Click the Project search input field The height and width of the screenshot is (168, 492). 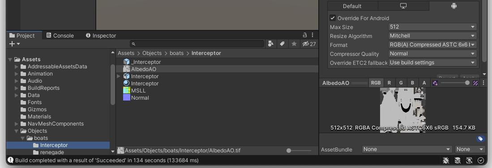pos(197,44)
